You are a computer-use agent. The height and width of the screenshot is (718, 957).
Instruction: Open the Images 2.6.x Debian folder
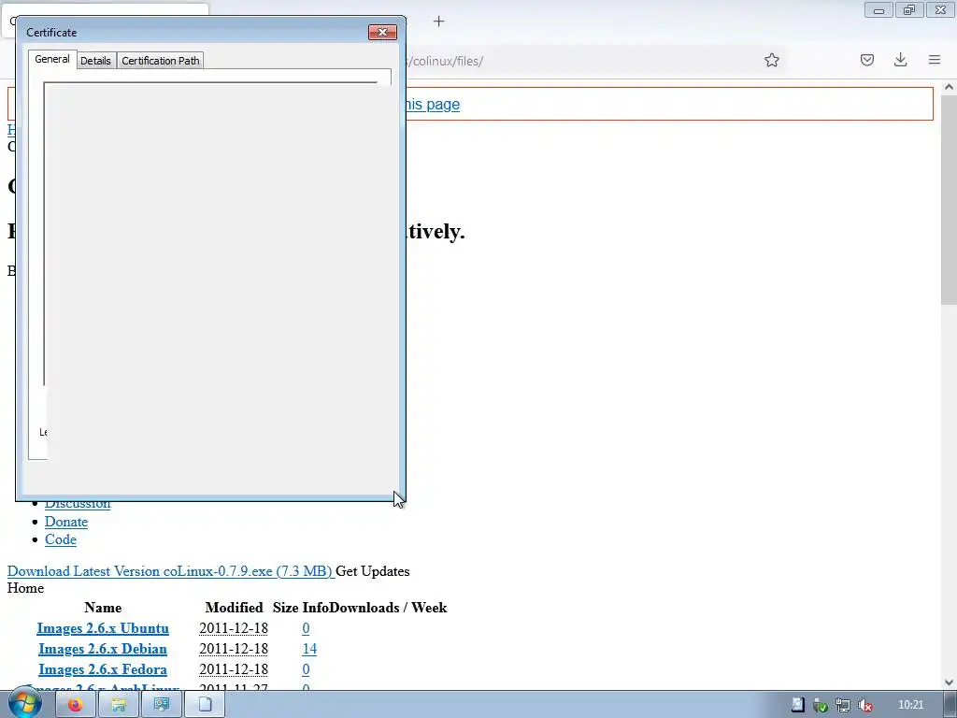coord(103,649)
